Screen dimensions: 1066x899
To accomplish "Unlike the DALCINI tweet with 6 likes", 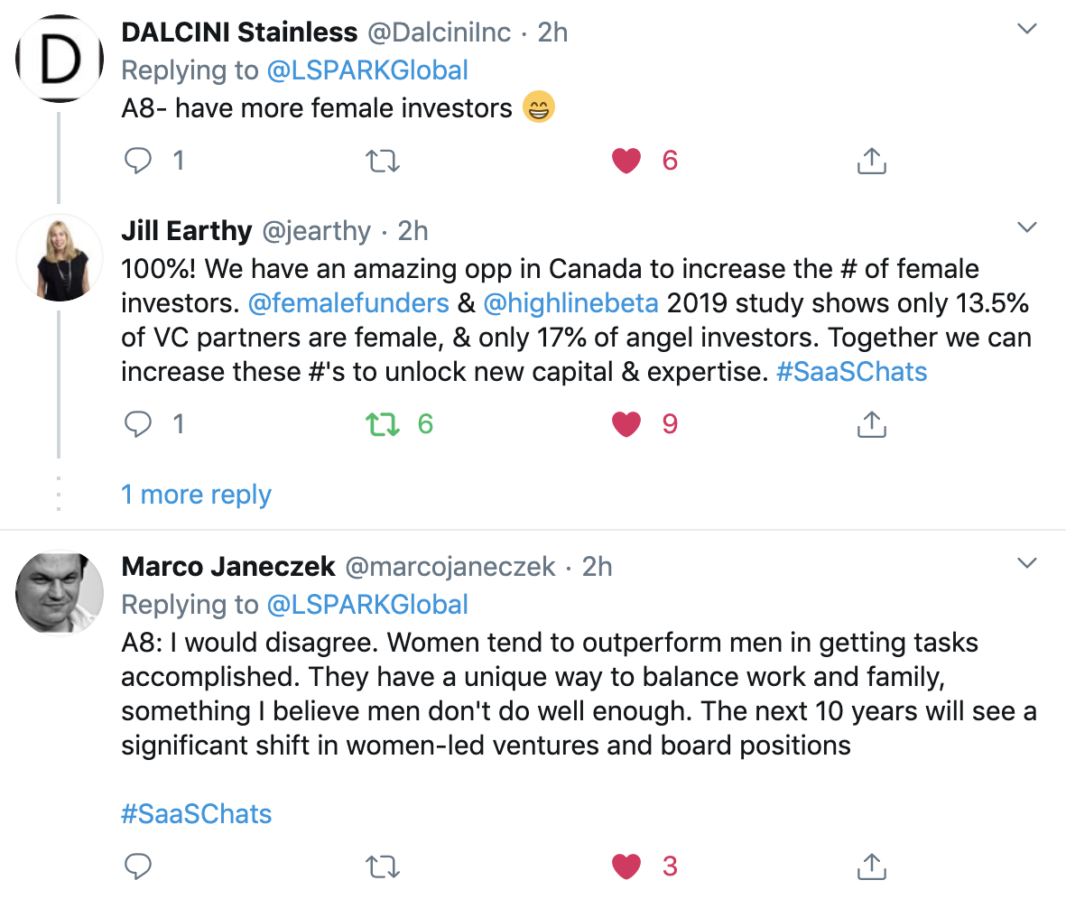I will [626, 162].
